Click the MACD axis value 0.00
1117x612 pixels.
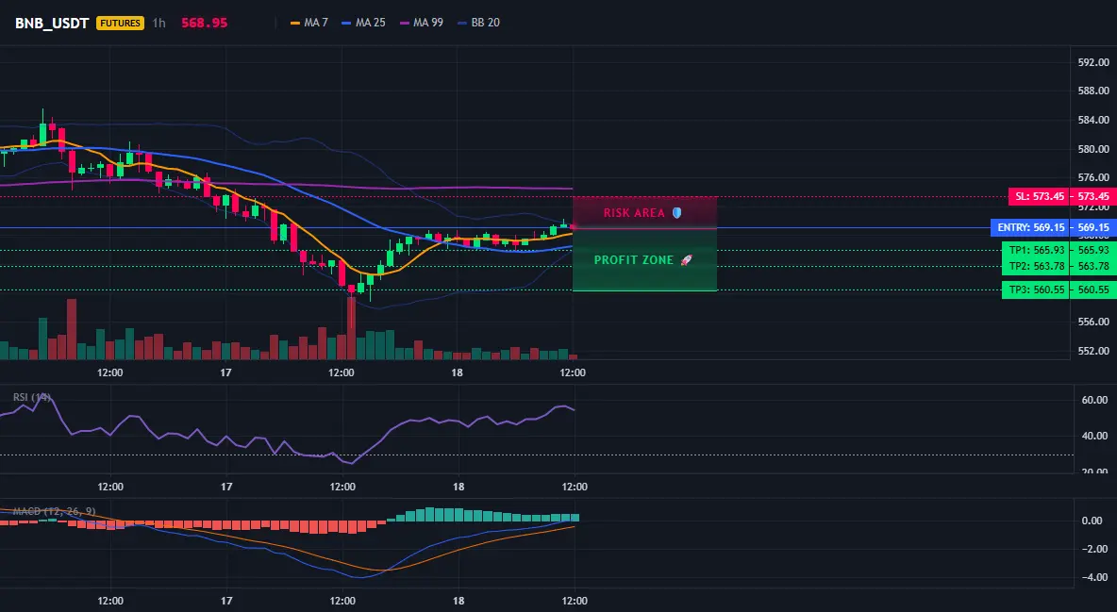pyautogui.click(x=1092, y=521)
